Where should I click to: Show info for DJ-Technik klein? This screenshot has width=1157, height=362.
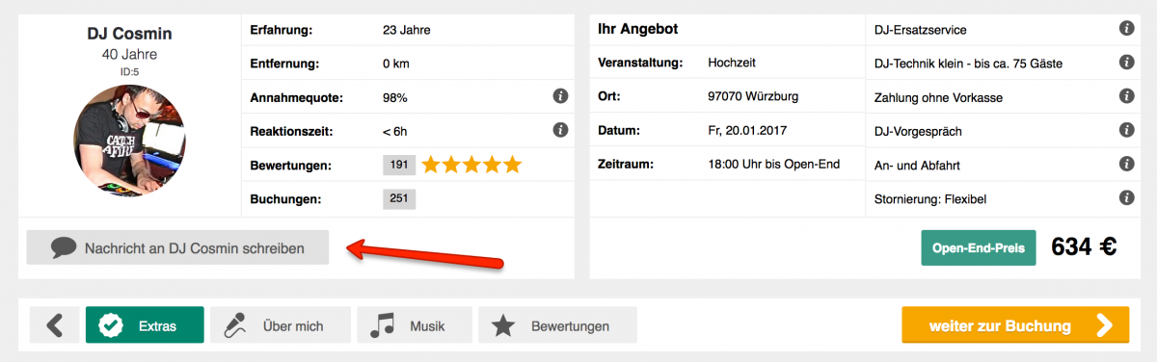coord(1125,63)
